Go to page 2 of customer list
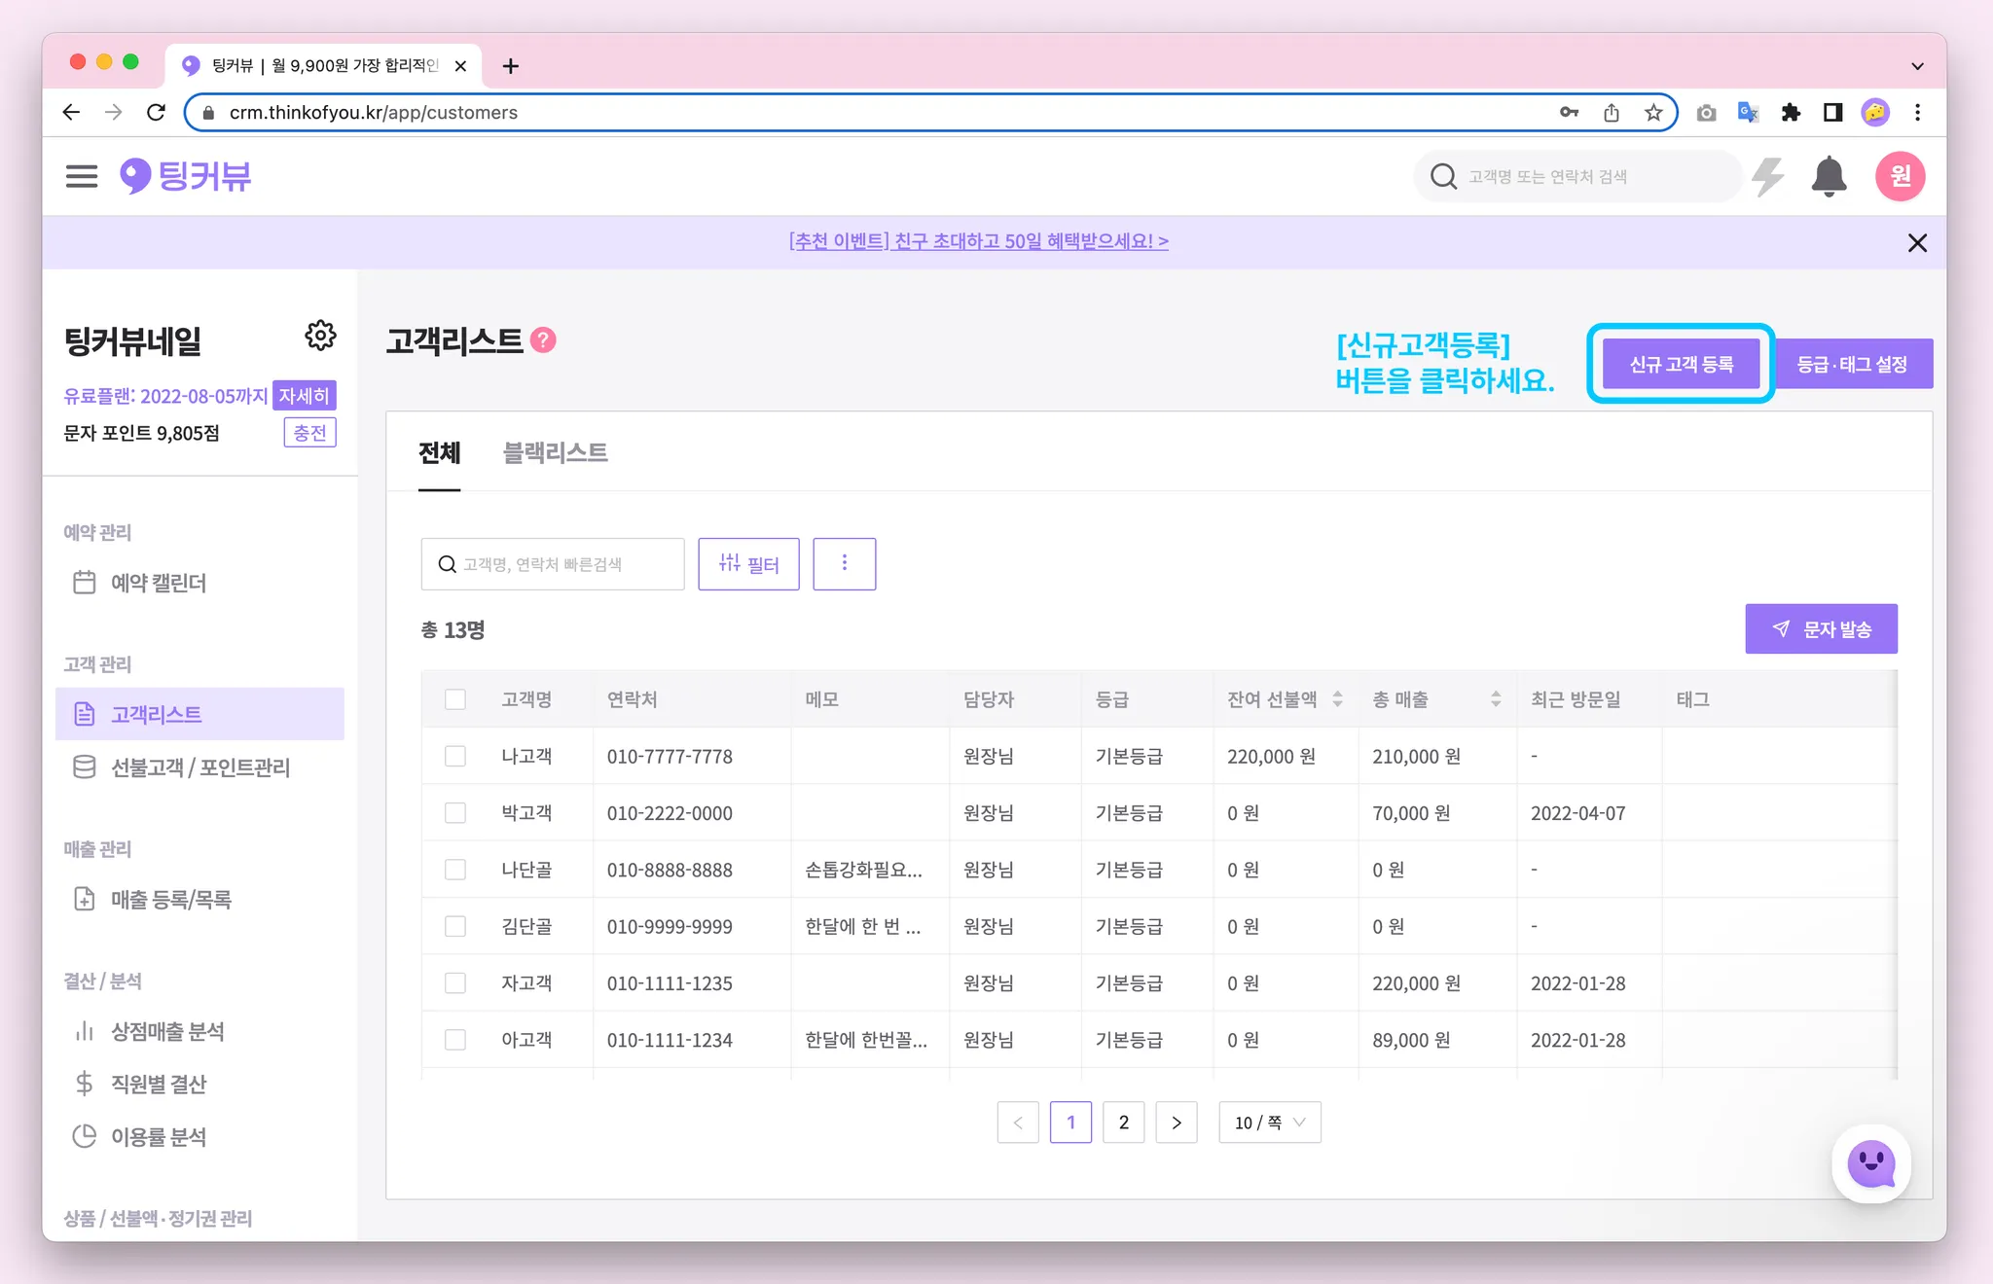 1123,1123
